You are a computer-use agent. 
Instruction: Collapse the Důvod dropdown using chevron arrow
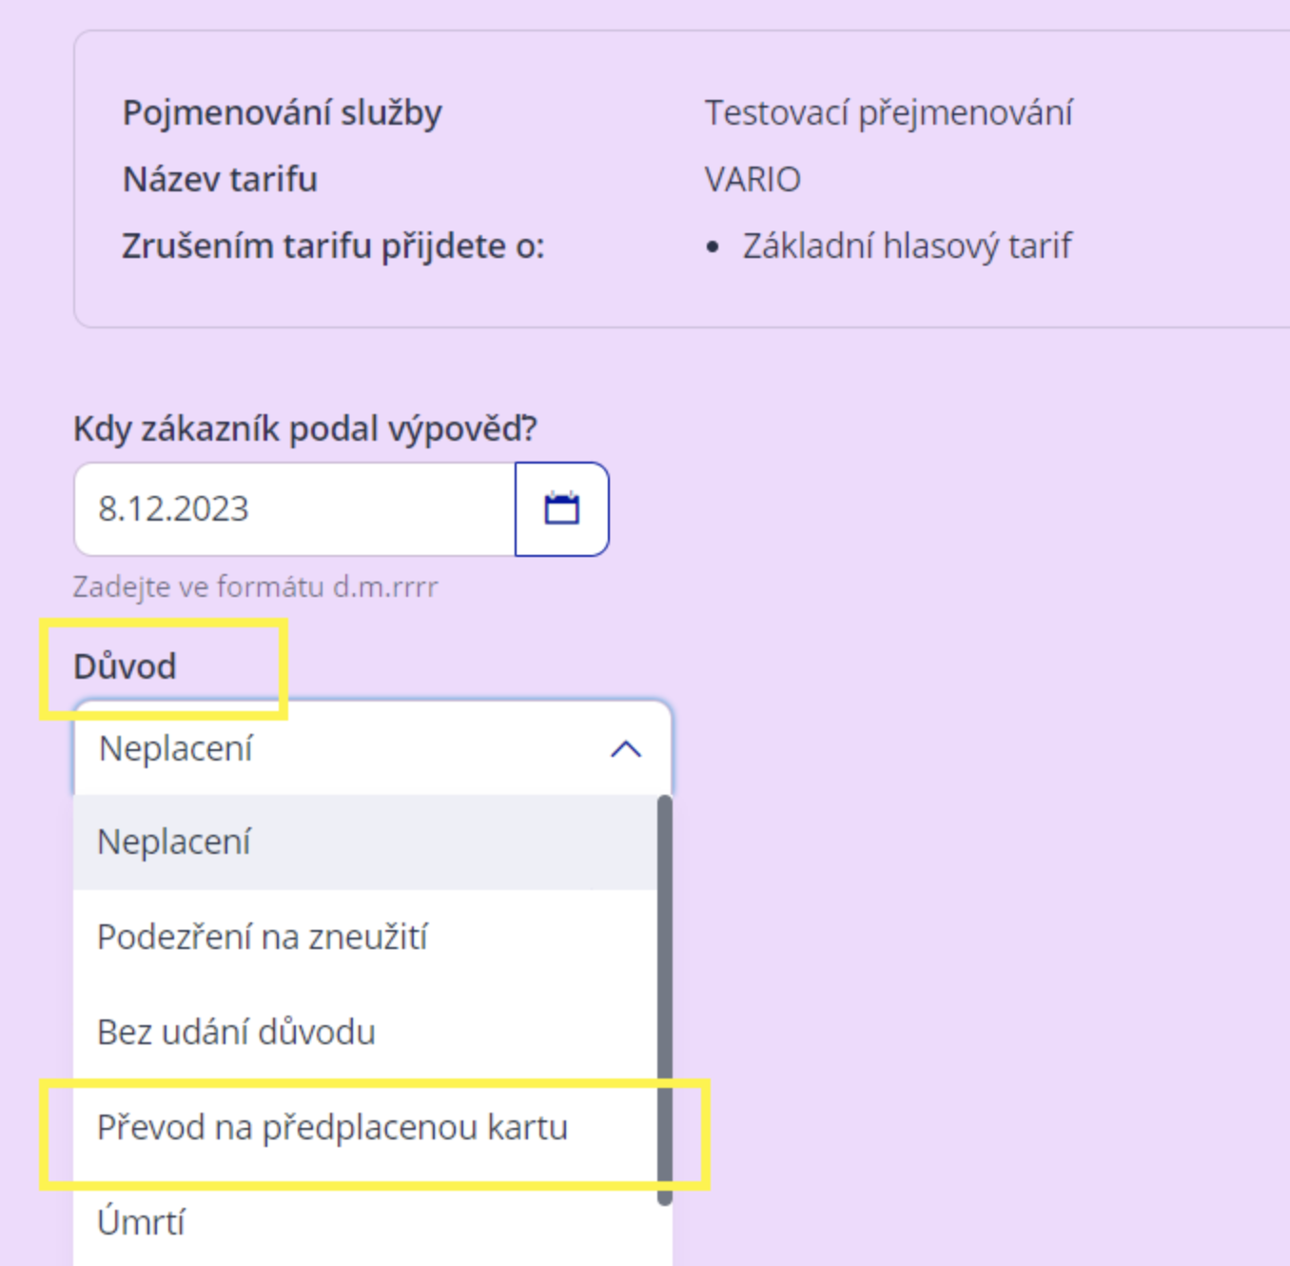click(x=626, y=749)
